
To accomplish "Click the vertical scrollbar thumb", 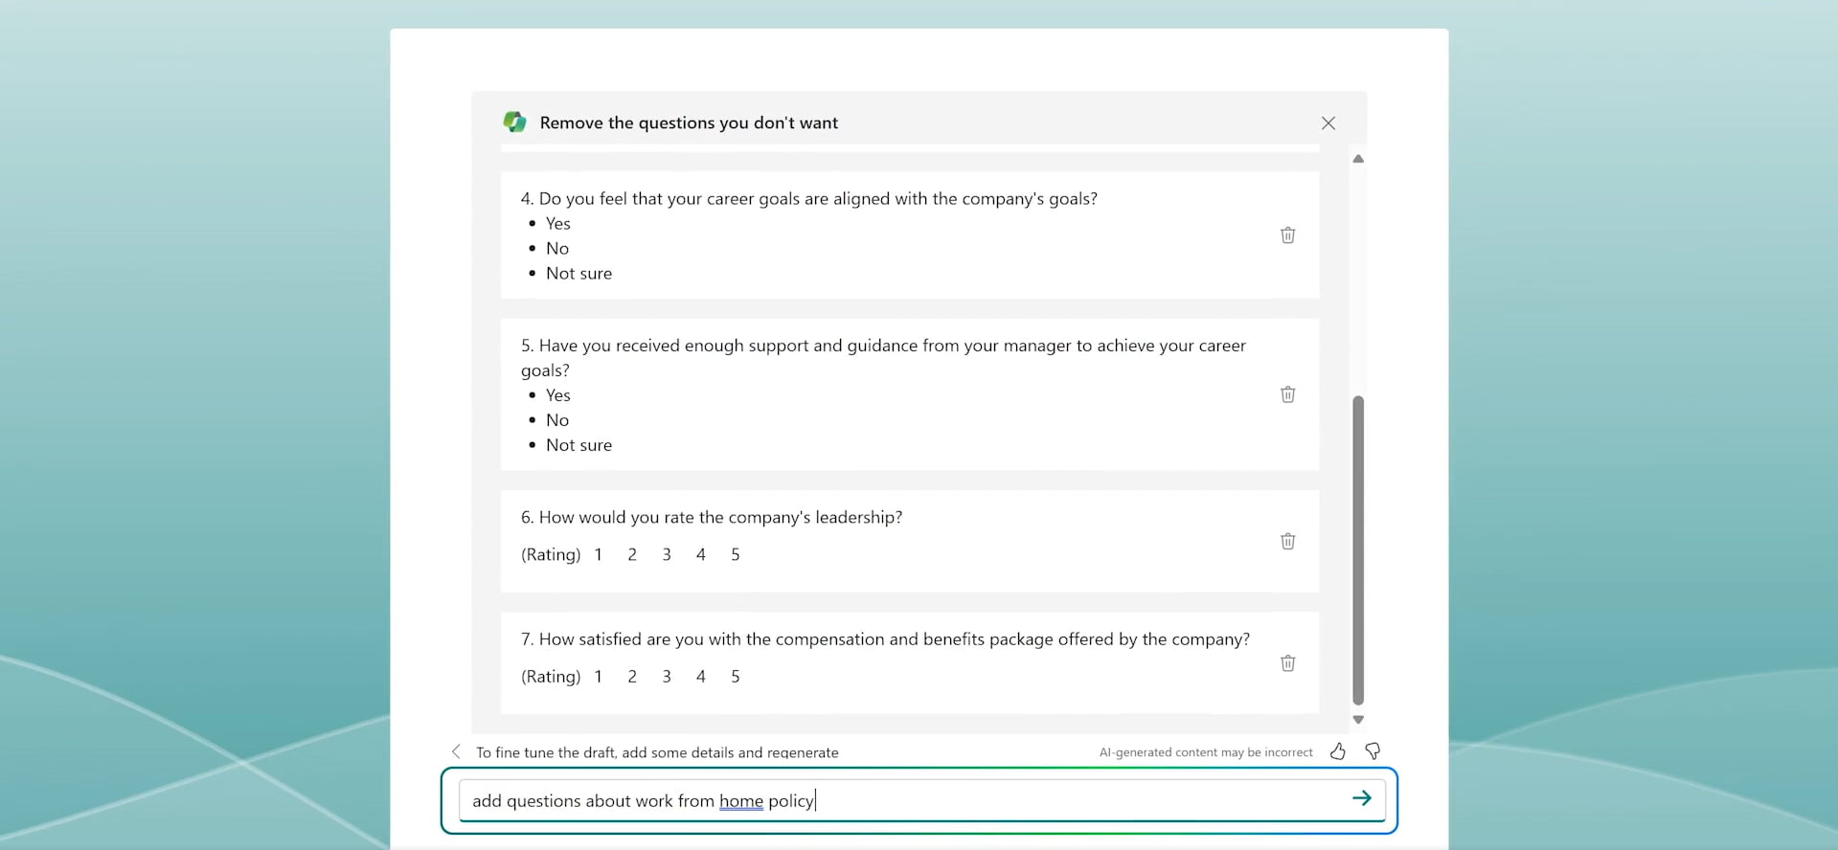I will (x=1357, y=549).
